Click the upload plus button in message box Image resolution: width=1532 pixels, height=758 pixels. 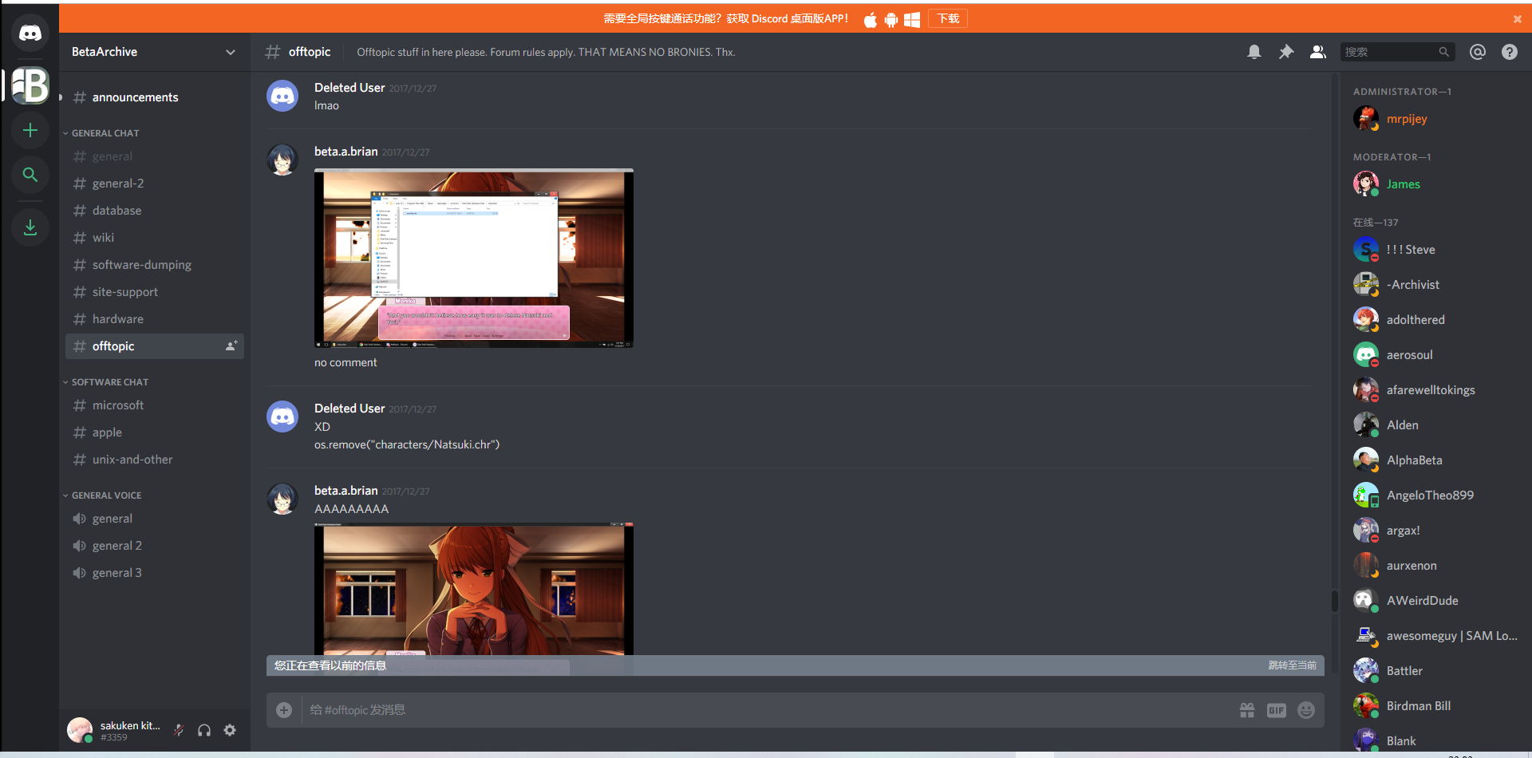[284, 710]
